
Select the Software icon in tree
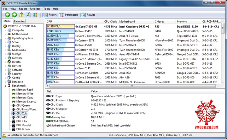(9, 70)
